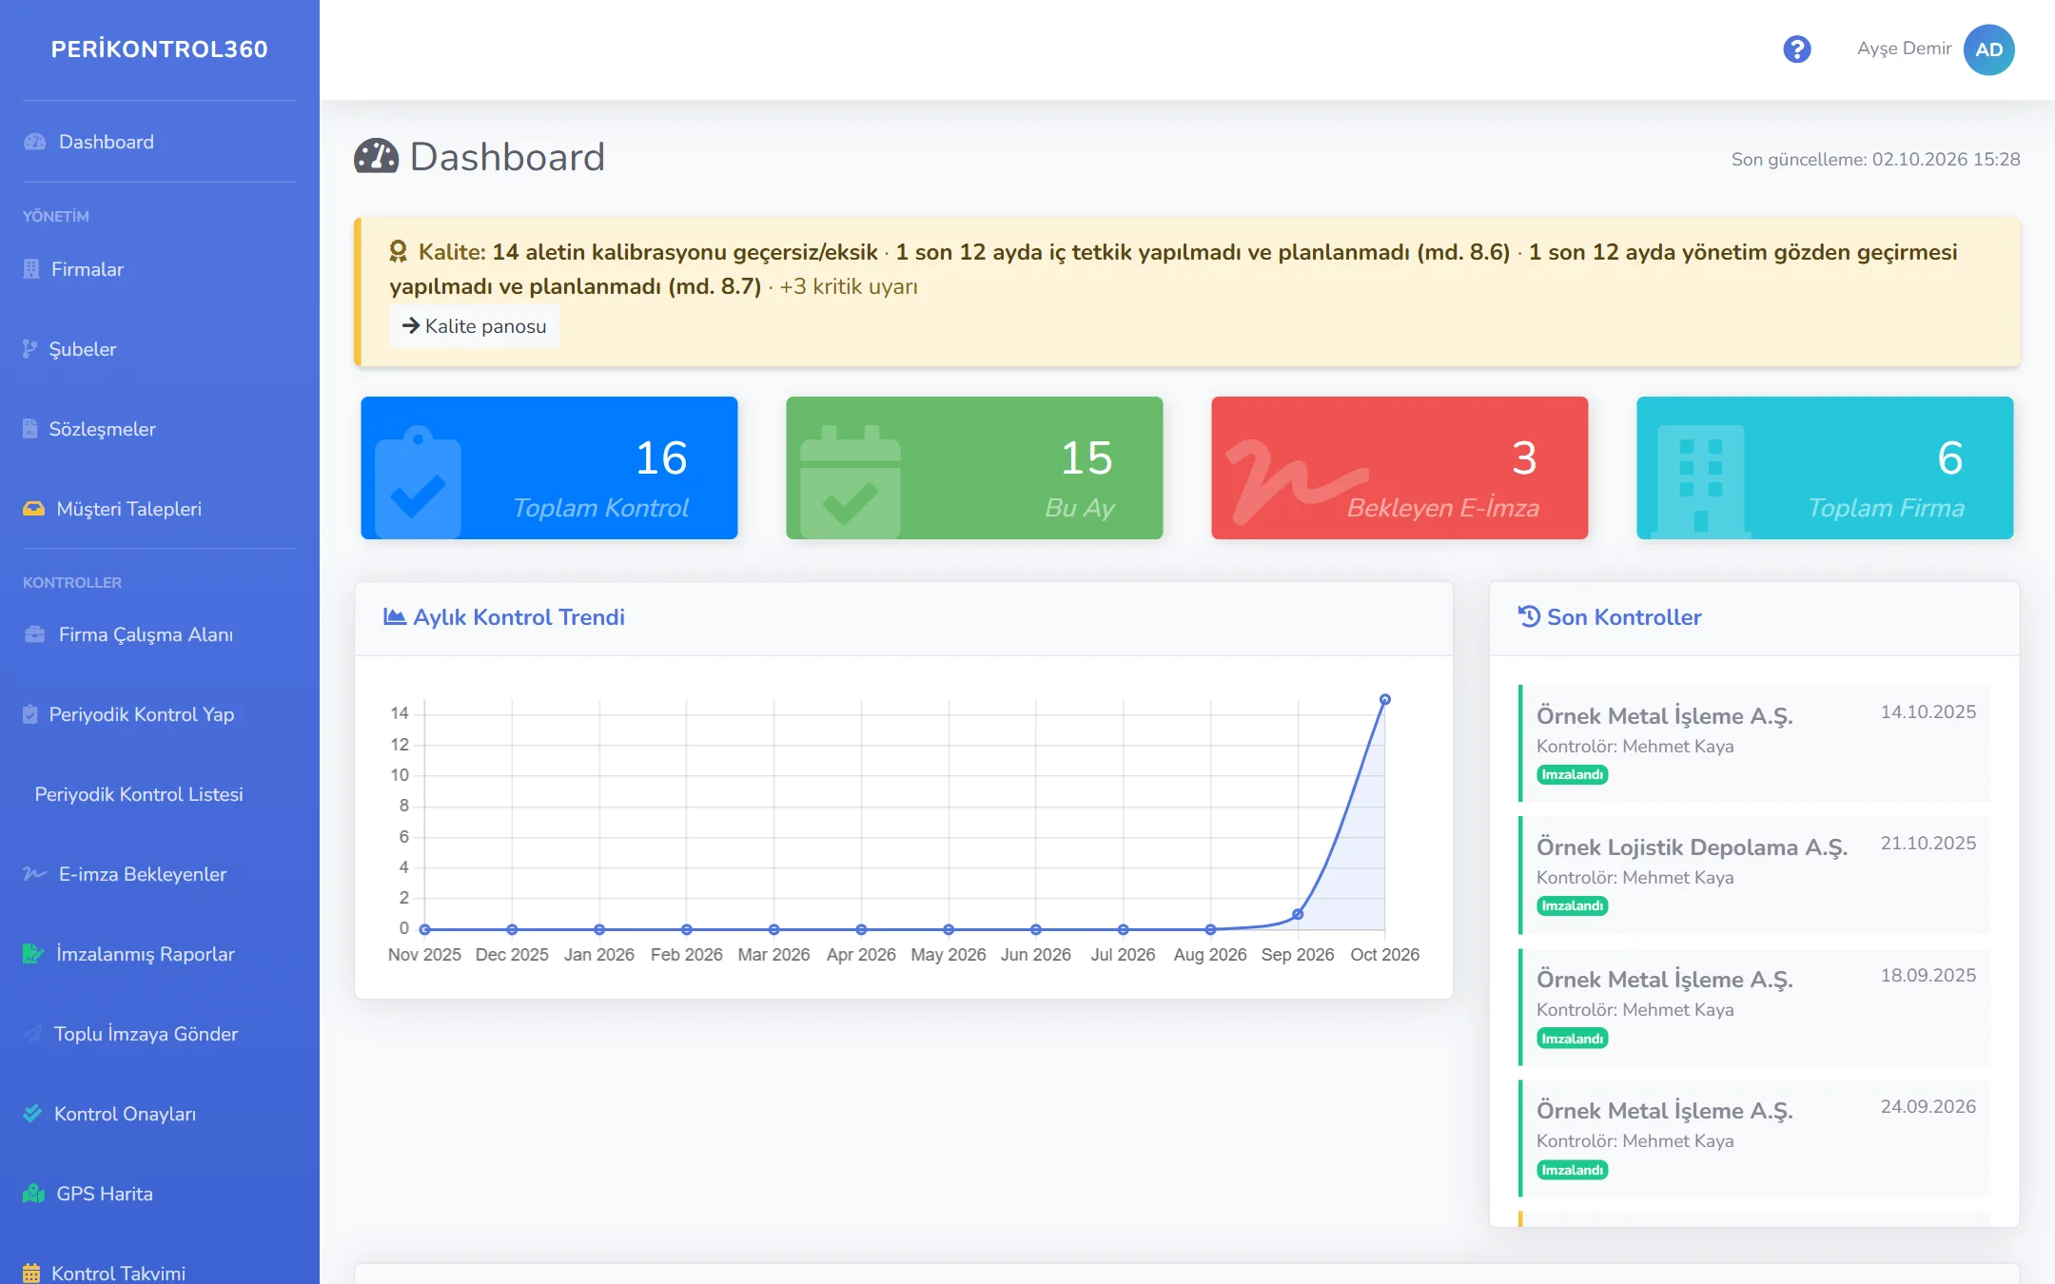Viewport: 2055px width, 1284px height.
Task: Open the control dated 24.09.2026
Action: pos(1754,1138)
